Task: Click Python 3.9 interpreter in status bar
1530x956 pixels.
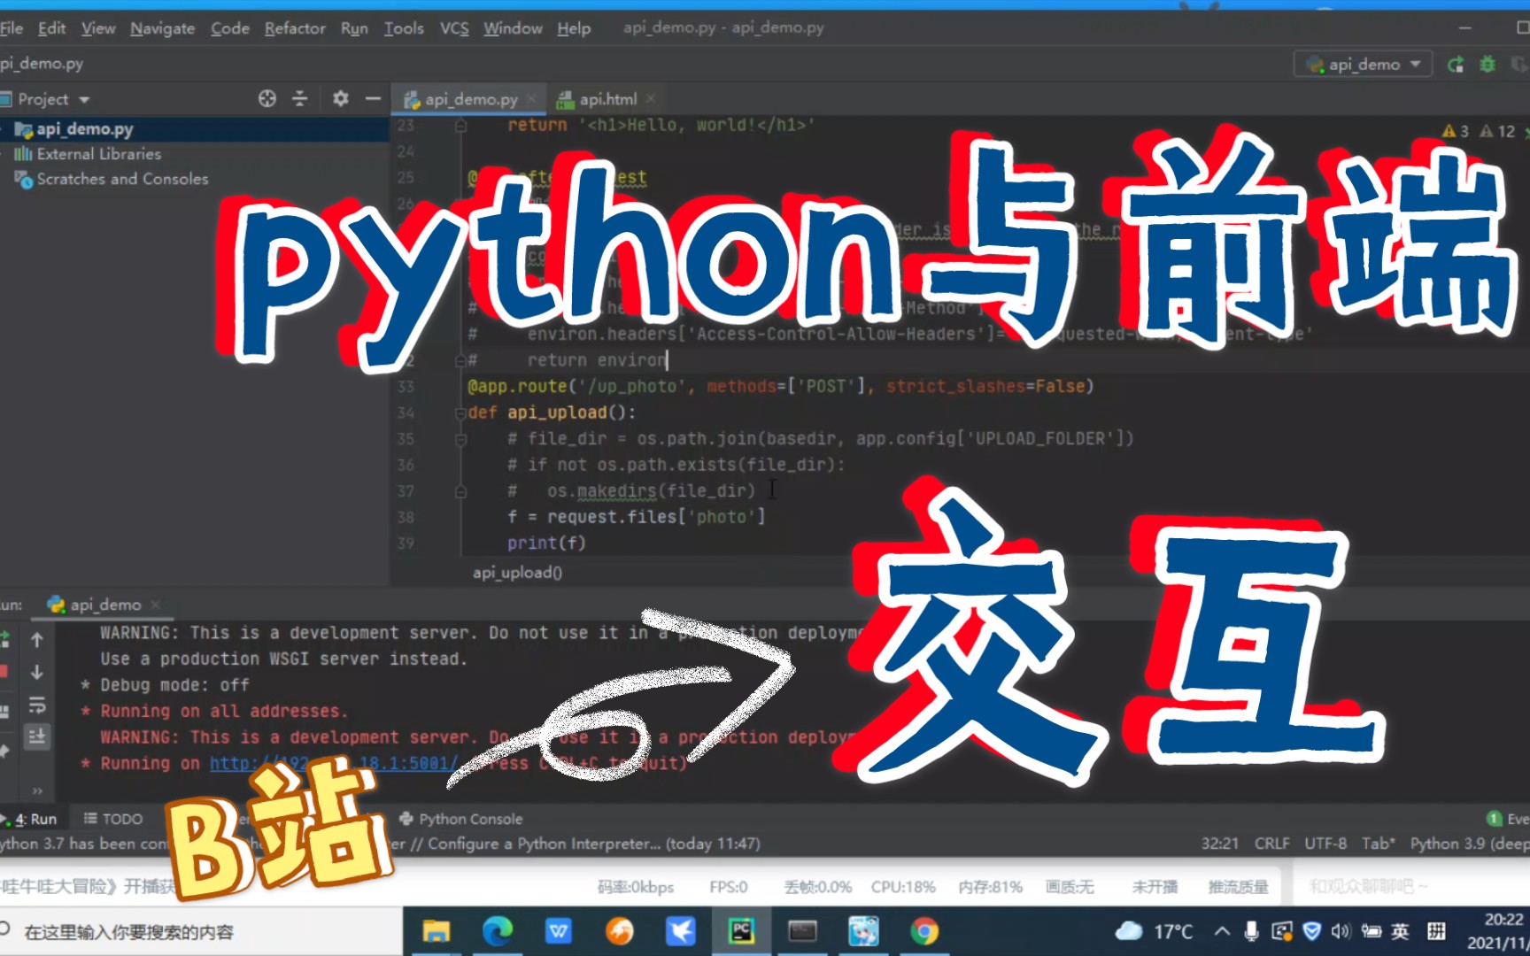Action: pos(1470,844)
